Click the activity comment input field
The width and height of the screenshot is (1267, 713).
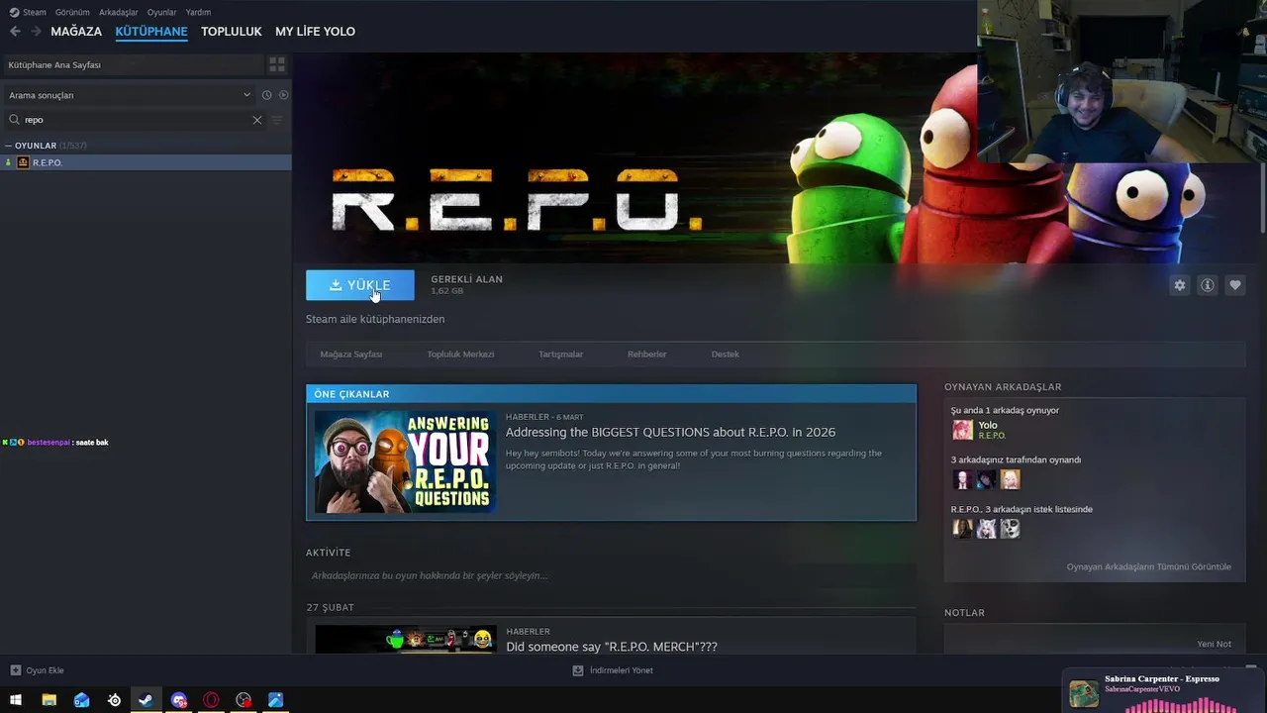(x=611, y=575)
